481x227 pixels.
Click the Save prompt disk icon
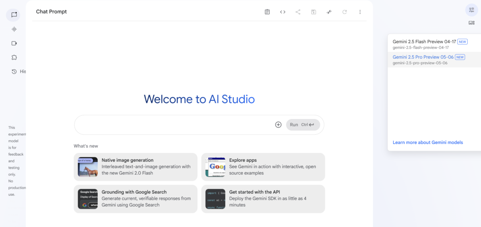(313, 12)
